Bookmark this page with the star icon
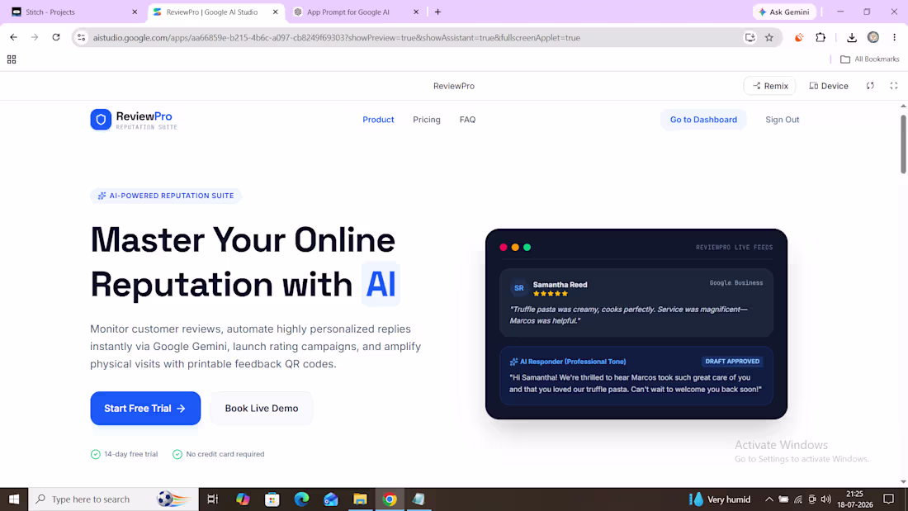The width and height of the screenshot is (908, 511). (769, 38)
